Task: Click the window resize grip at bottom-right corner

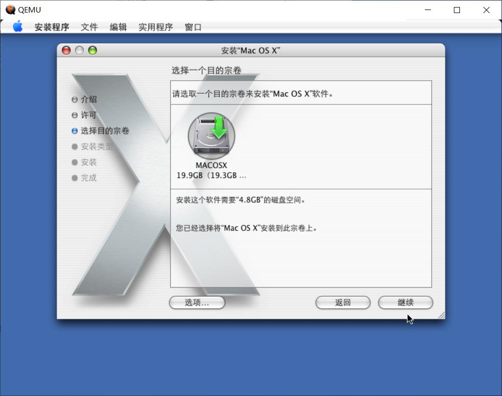Action: 441,315
